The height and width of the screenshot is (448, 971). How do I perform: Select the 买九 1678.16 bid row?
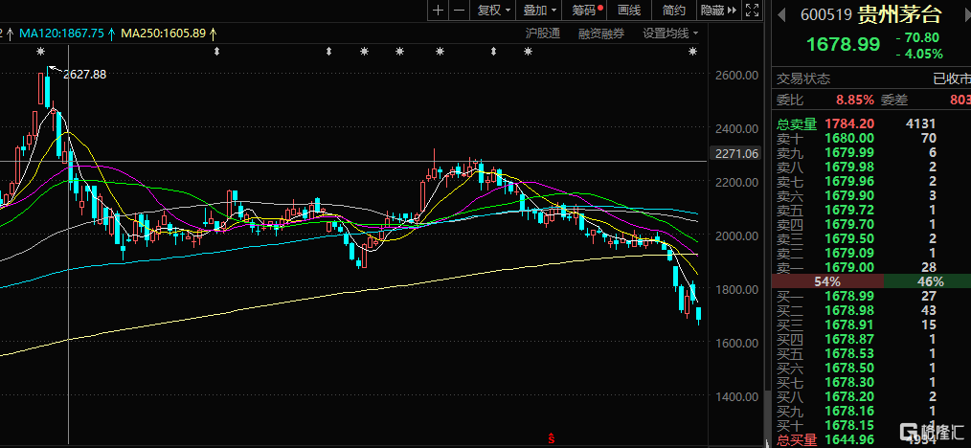[x=870, y=411]
